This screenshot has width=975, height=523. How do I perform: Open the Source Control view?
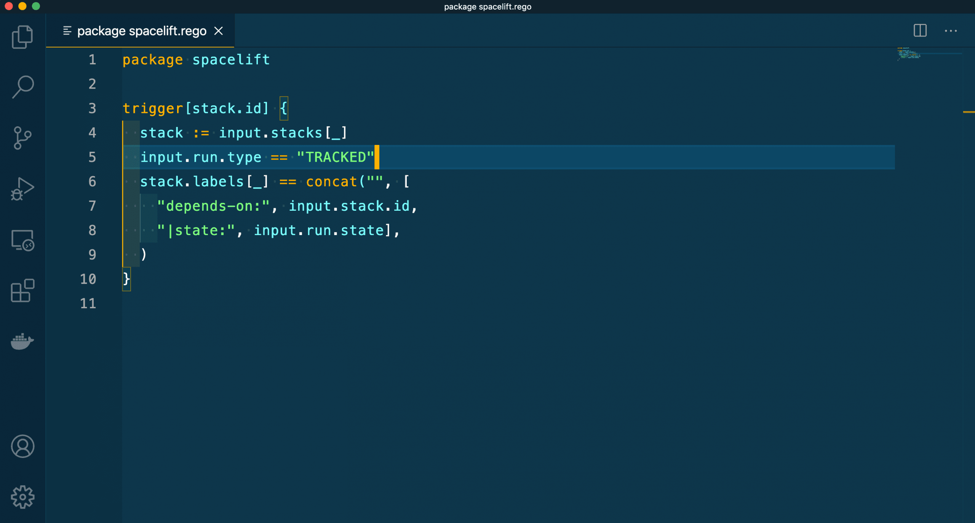(22, 137)
